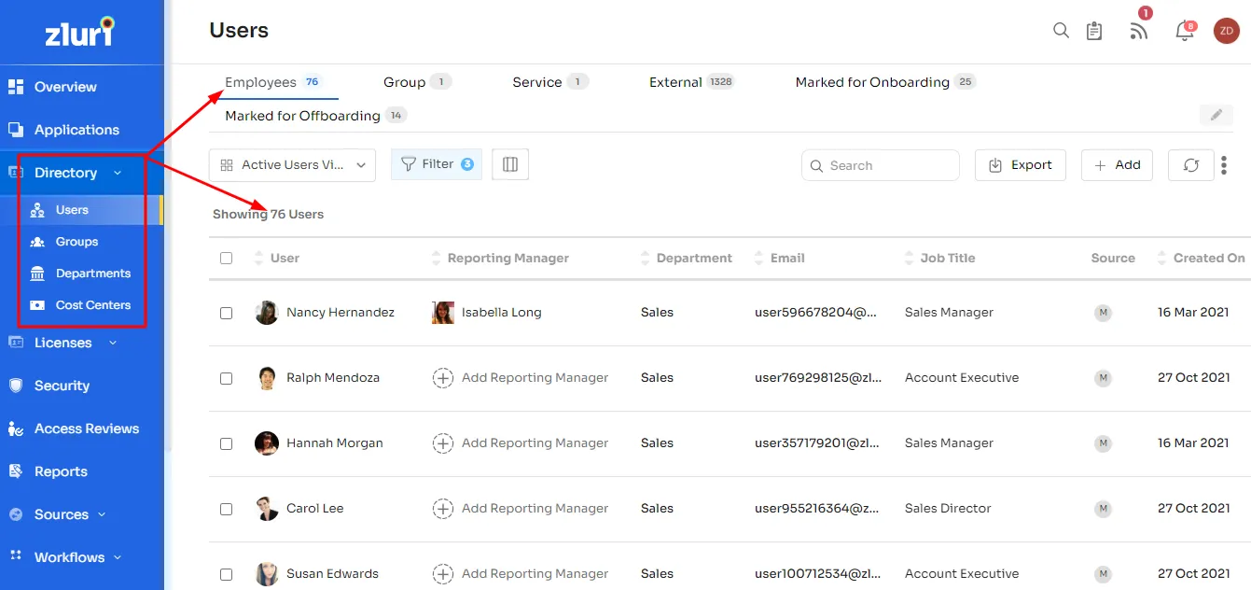This screenshot has width=1251, height=590.
Task: Sort by the Created On column arrows
Action: click(1162, 259)
